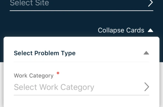Open the Select Work Category dropdown
This screenshot has height=107, width=163.
click(81, 87)
